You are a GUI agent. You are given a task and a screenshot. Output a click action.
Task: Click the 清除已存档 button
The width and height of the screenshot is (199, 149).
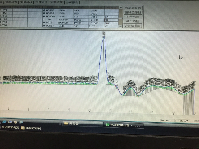pyautogui.click(x=133, y=12)
